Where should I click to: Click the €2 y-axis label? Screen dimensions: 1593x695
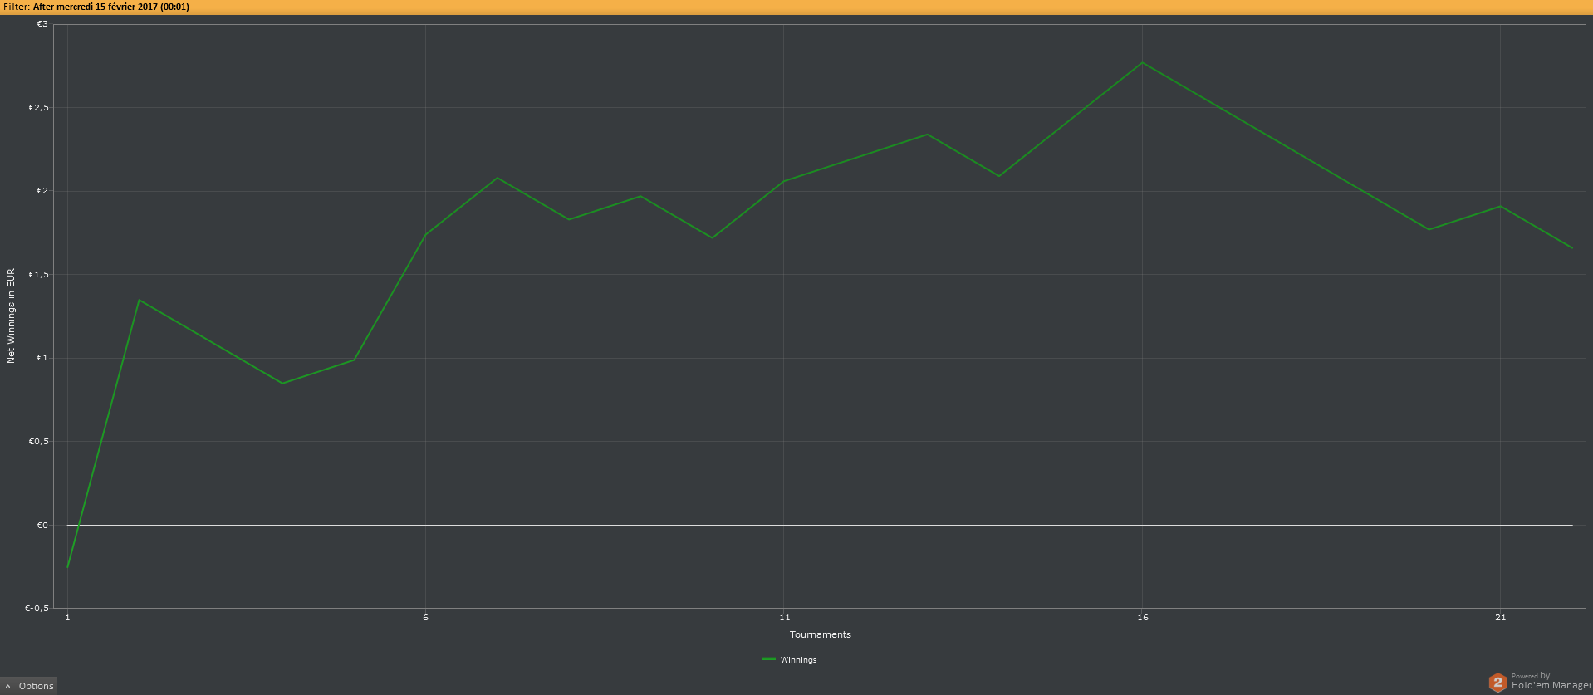click(x=42, y=191)
